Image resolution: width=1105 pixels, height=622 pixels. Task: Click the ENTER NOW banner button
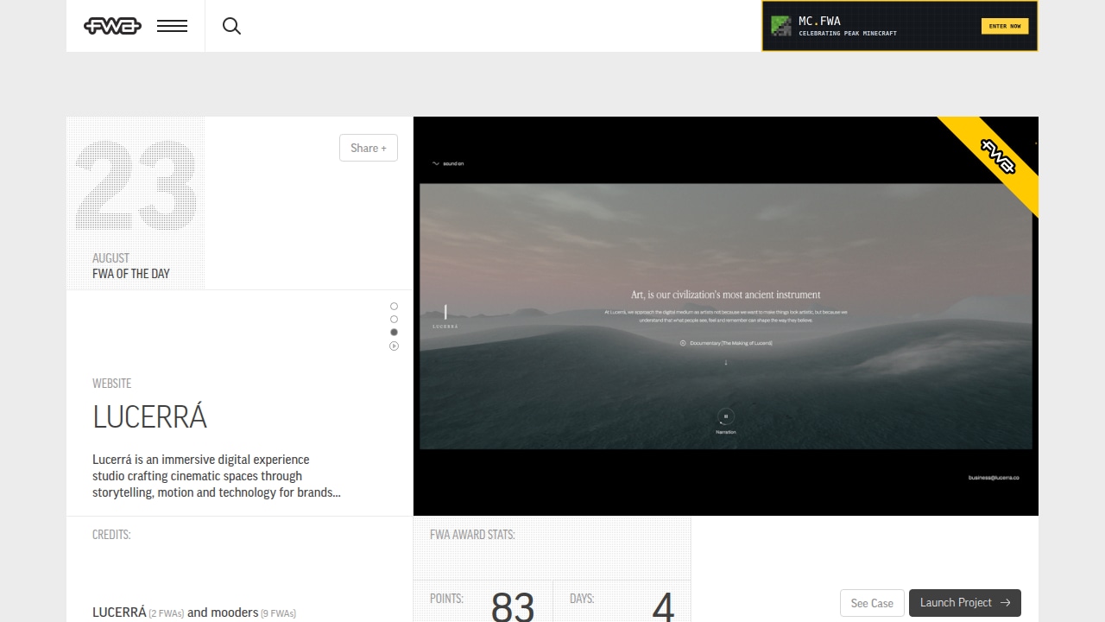click(x=1005, y=26)
